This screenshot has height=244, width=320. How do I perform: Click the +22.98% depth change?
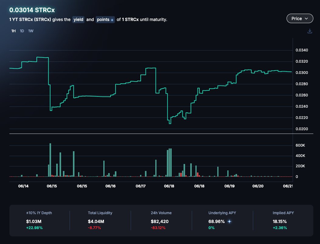(x=34, y=228)
